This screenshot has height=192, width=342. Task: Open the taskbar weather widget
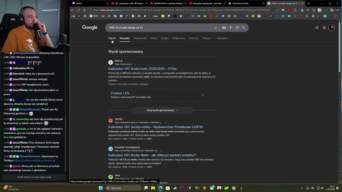11,188
